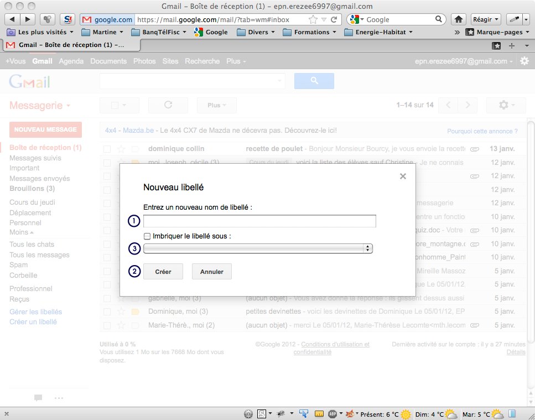Click the blue cursor selection icon in the status bar
The height and width of the screenshot is (420, 535).
click(303, 414)
